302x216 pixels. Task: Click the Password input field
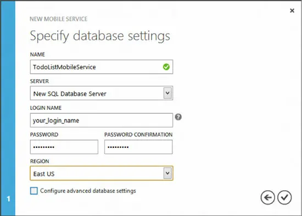(64, 147)
